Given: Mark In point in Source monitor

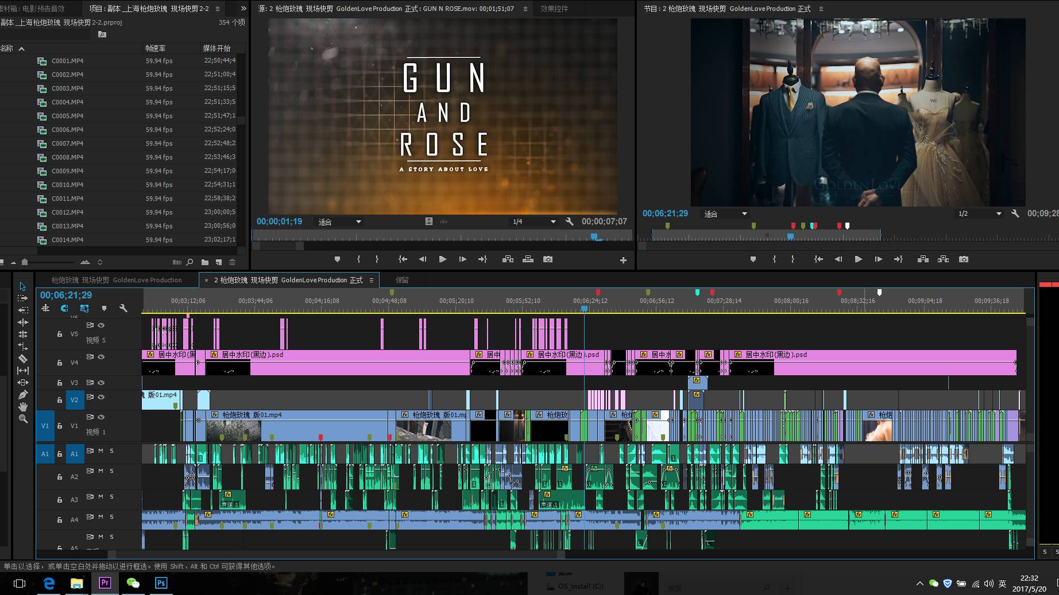Looking at the screenshot, I should 358,259.
